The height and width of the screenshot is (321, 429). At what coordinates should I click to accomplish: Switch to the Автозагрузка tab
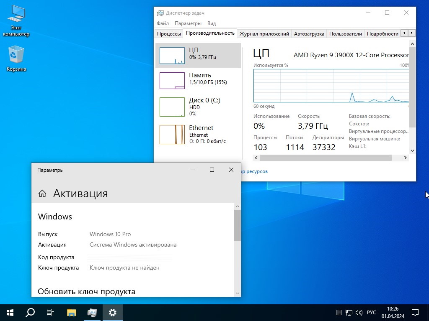[x=309, y=34]
